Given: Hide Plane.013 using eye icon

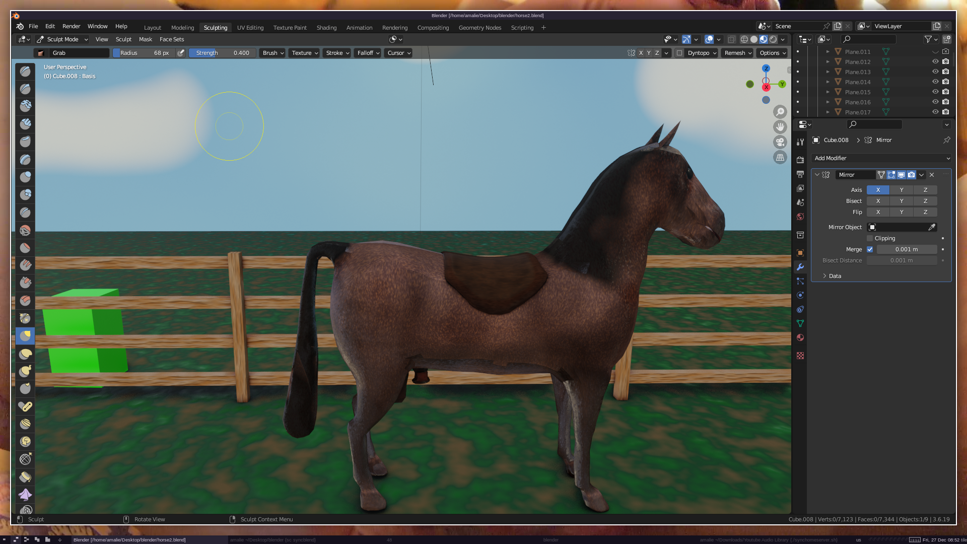Looking at the screenshot, I should pos(935,72).
